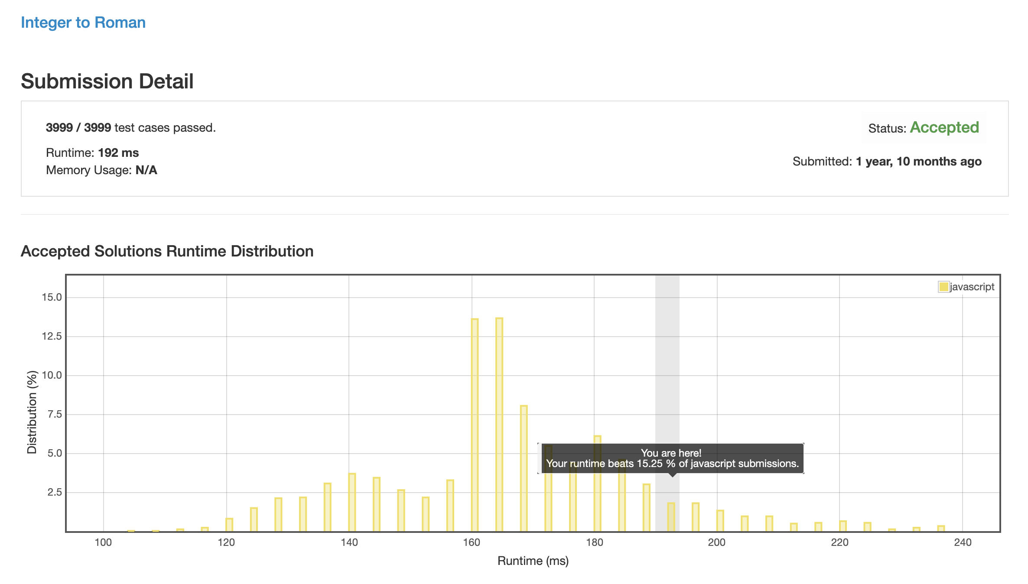Click the 'Accepted' status text
Image resolution: width=1028 pixels, height=584 pixels.
point(944,127)
